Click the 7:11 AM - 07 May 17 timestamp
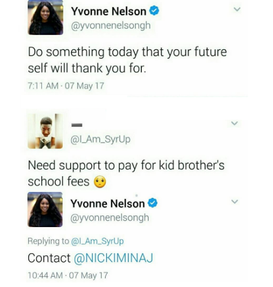 (x=66, y=86)
